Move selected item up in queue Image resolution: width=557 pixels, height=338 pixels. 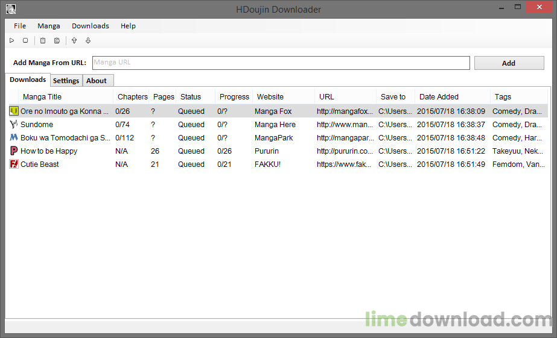tap(74, 40)
